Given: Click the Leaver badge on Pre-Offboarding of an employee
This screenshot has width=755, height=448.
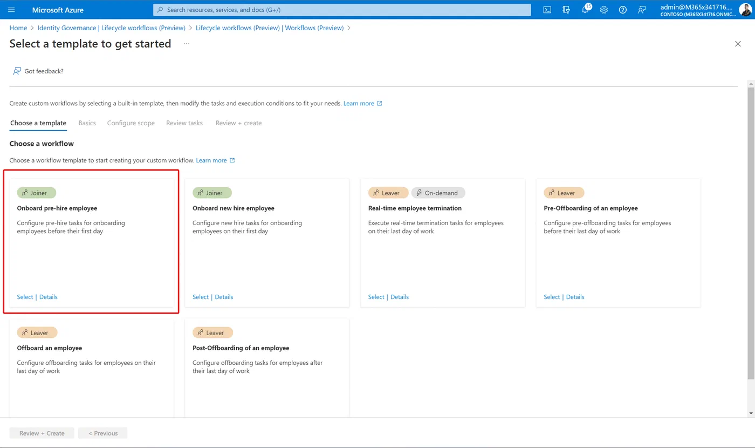Looking at the screenshot, I should point(564,193).
